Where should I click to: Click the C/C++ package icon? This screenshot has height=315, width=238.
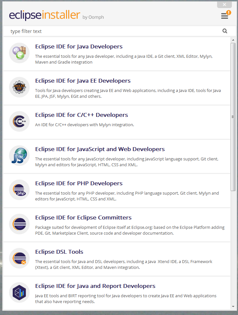[19, 121]
